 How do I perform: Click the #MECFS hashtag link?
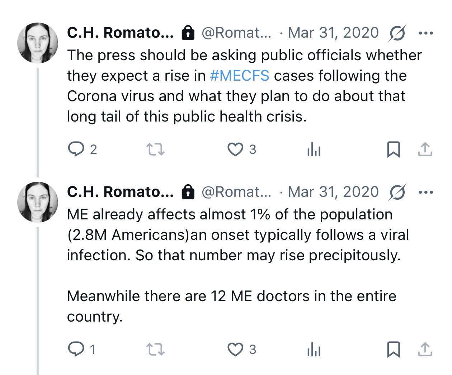(x=239, y=76)
